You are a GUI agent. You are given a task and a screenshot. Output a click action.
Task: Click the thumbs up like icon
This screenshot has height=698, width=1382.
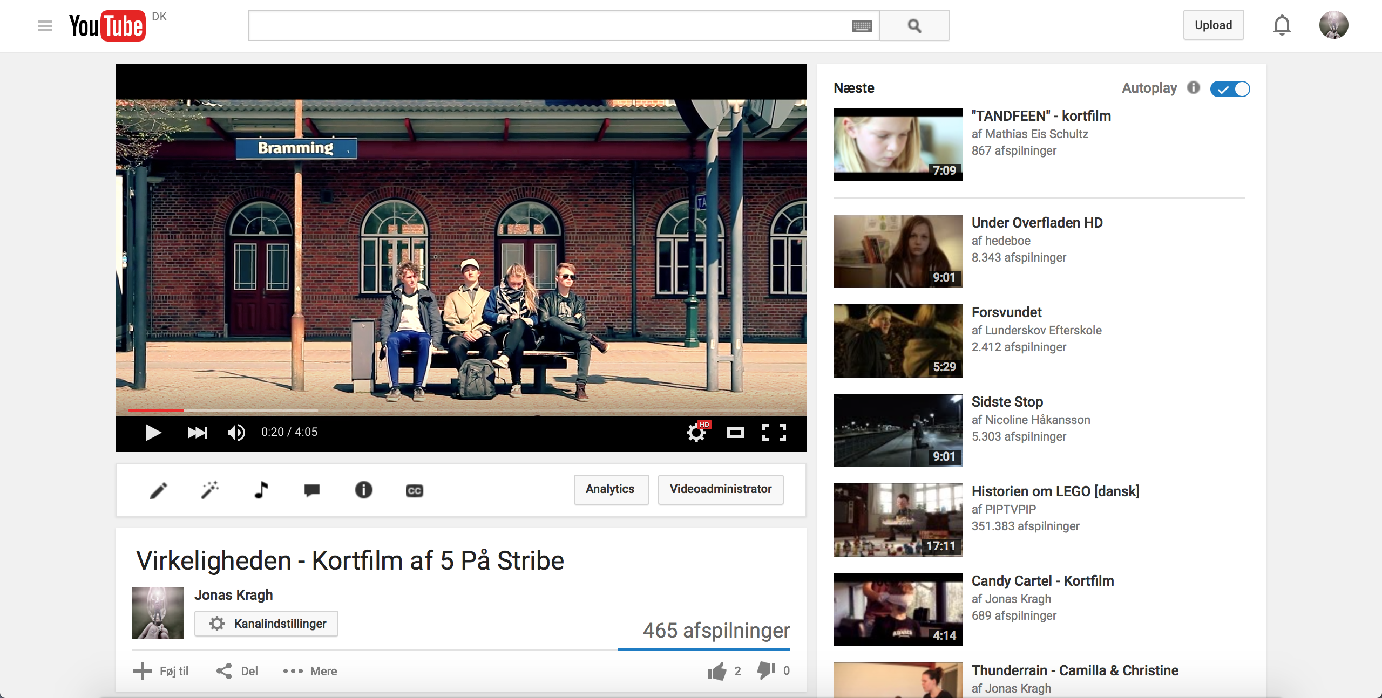tap(717, 671)
